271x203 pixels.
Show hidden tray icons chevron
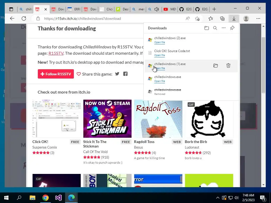coord(218,198)
